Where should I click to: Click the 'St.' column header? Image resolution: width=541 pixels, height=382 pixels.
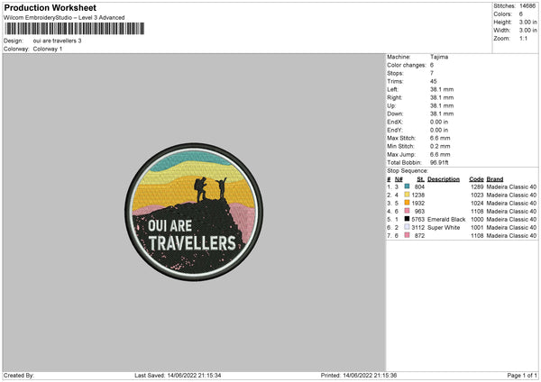pyautogui.click(x=420, y=179)
